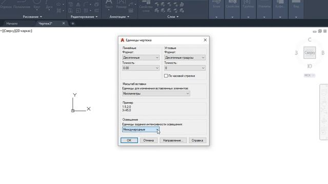The height and width of the screenshot is (184, 328).
Task: Open the Международные lighting units dropdown
Action: 141,129
